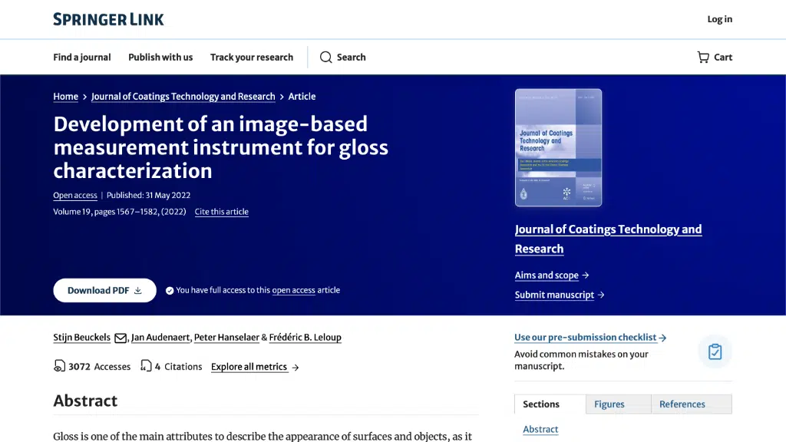Image resolution: width=786 pixels, height=442 pixels.
Task: Open Cite this article link
Action: coord(222,212)
